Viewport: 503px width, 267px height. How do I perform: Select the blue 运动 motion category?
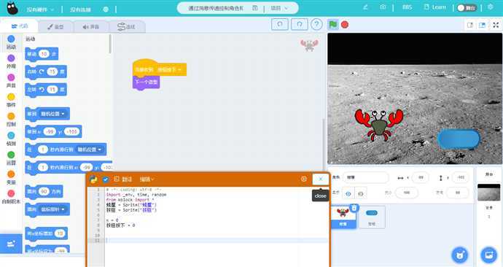(x=11, y=42)
